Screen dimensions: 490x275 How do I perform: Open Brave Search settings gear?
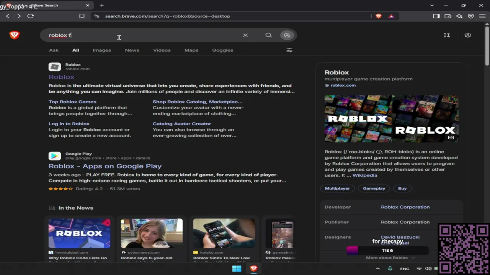(467, 35)
